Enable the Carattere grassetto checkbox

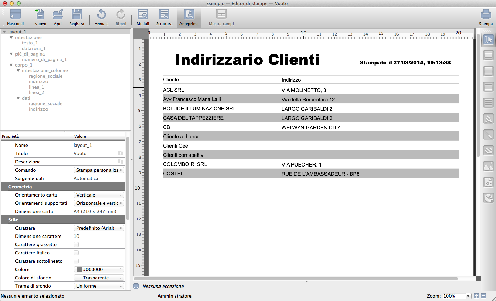[76, 244]
